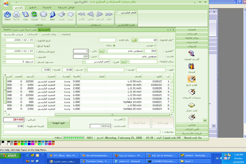This screenshot has width=246, height=164.
Task: Toggle the checkbox beside the daily entries button
Action: click(124, 120)
